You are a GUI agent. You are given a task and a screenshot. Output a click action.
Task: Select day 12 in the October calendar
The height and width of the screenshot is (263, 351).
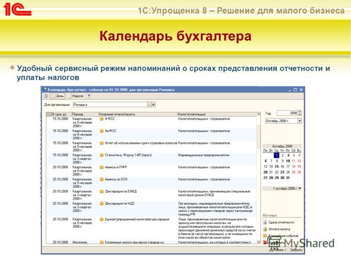(299, 161)
